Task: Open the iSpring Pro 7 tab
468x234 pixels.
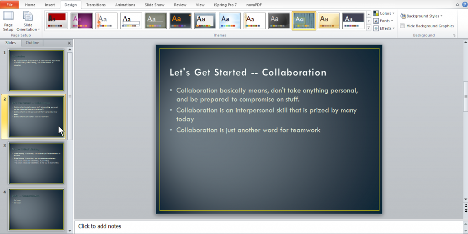Action: click(225, 5)
